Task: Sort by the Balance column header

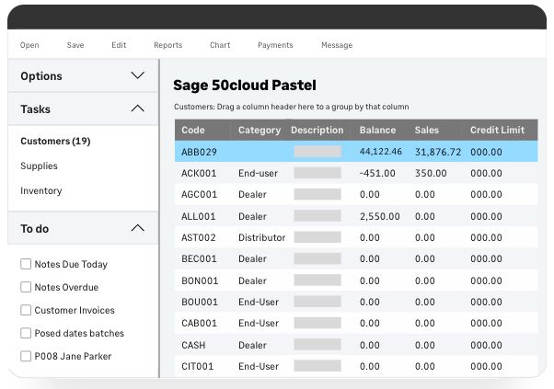Action: (x=377, y=131)
